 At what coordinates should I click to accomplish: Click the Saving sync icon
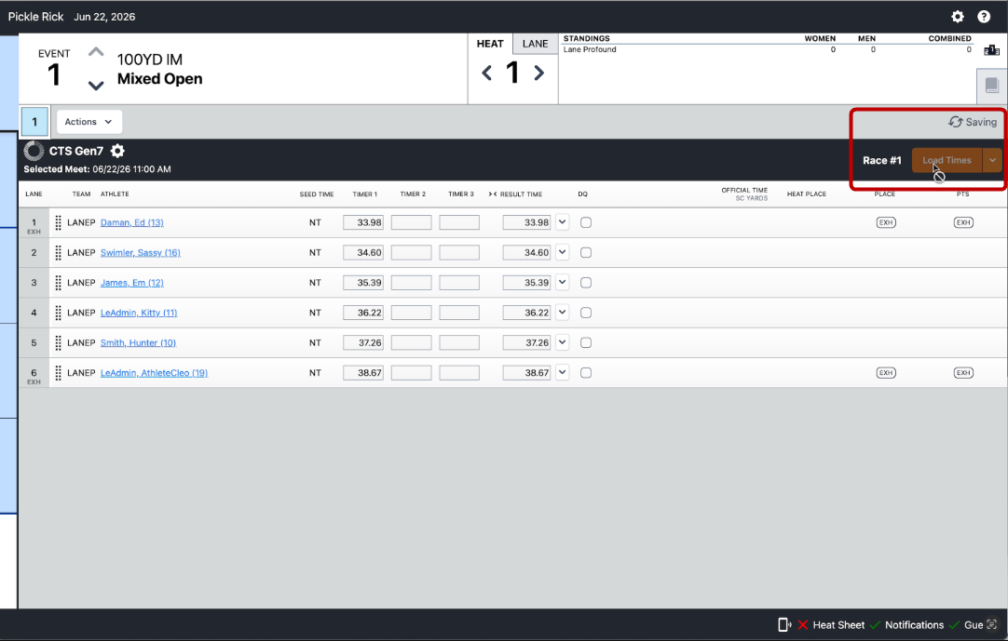(x=955, y=122)
